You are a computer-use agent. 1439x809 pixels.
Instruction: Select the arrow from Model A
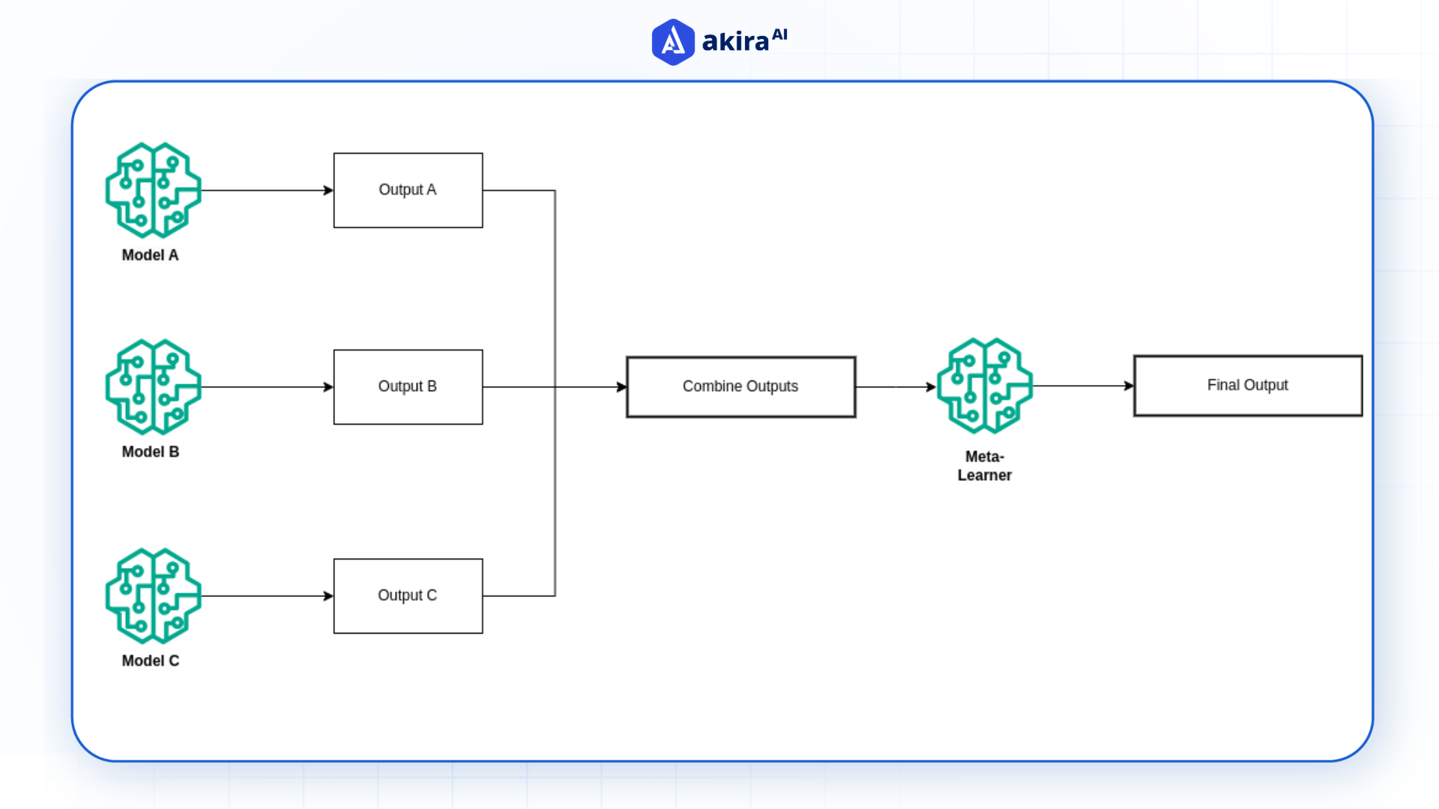coord(266,190)
